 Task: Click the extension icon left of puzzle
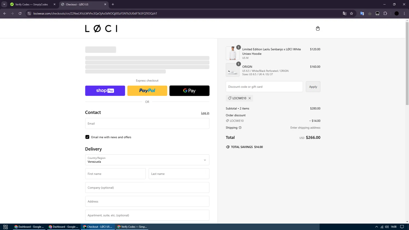tap(377, 13)
